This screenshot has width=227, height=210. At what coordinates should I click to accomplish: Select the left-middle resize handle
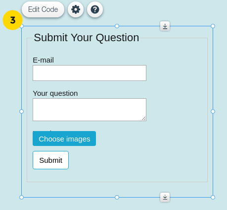[x=21, y=112]
